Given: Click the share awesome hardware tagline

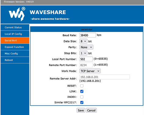Looking at the screenshot, I should [x=50, y=19].
